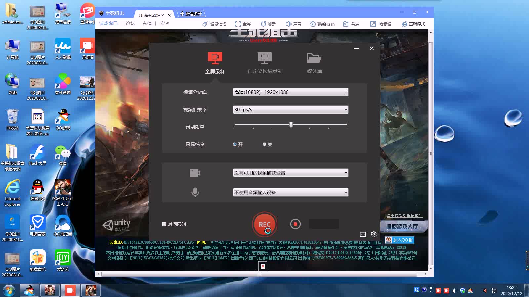Close the small red X box

263,266
